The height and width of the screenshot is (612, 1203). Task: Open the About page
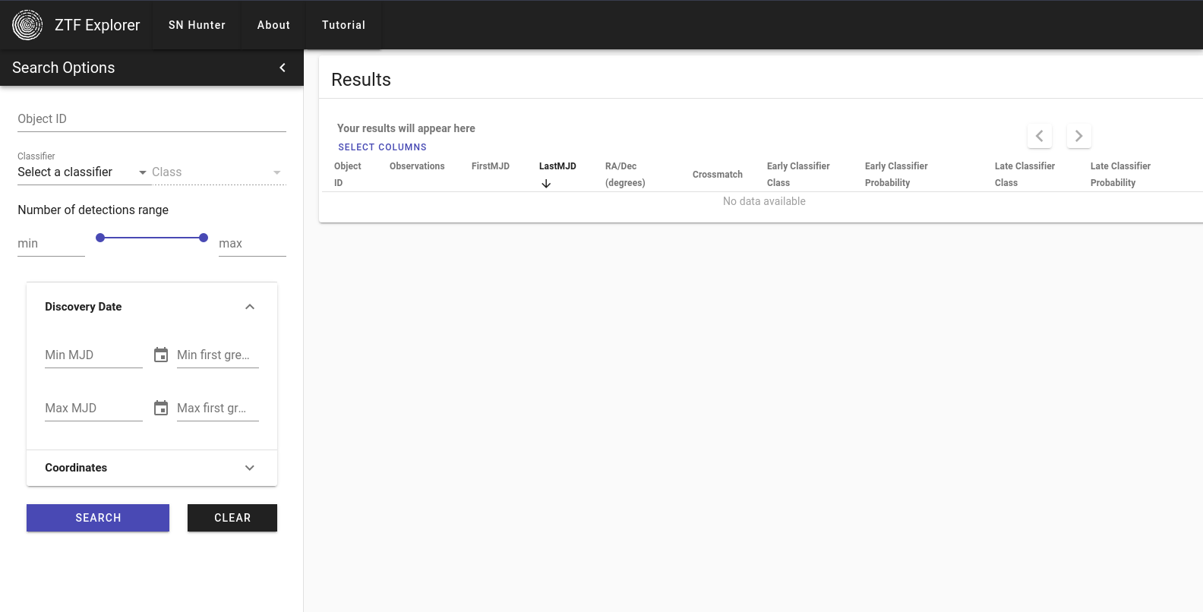pos(273,25)
